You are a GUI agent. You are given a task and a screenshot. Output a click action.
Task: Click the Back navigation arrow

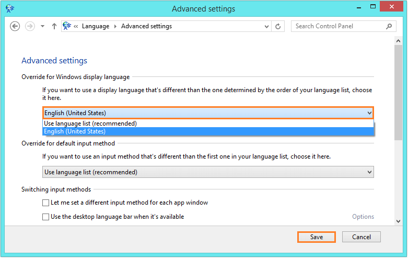point(15,26)
